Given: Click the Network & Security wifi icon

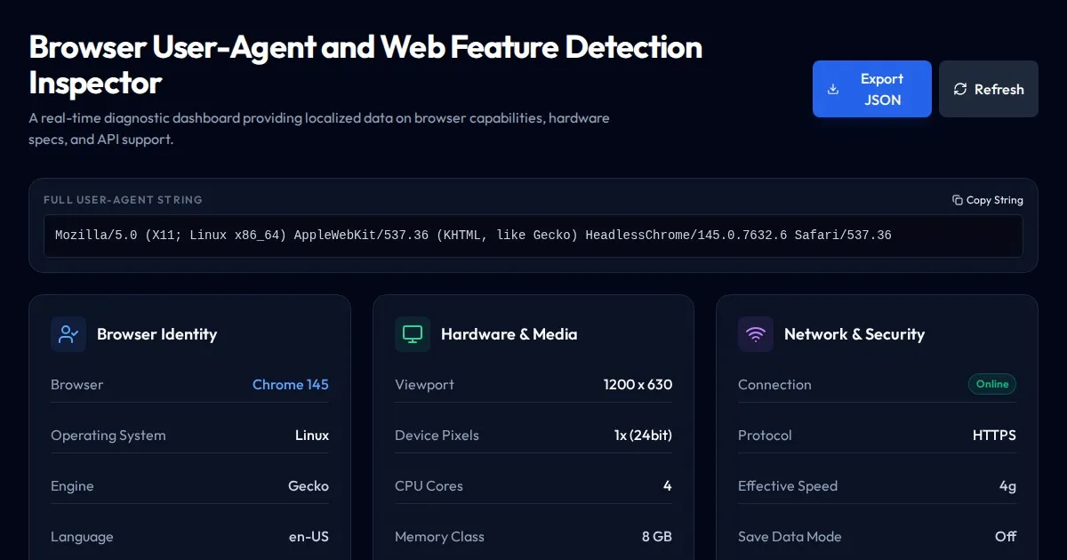Looking at the screenshot, I should tap(756, 334).
